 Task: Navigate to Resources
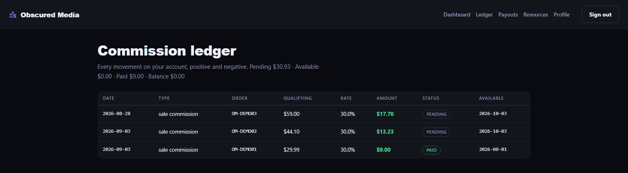535,14
